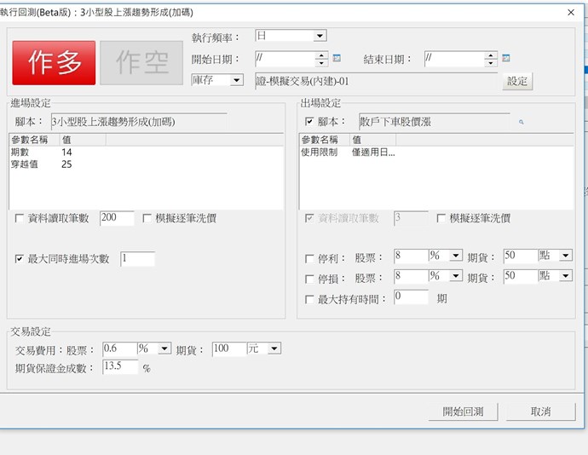Click the 結束日期 spinner down arrow

coord(492,63)
